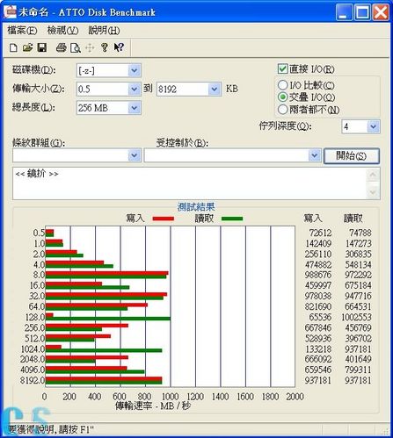
Task: Select the 兩者都不 radio button
Action: [282, 110]
